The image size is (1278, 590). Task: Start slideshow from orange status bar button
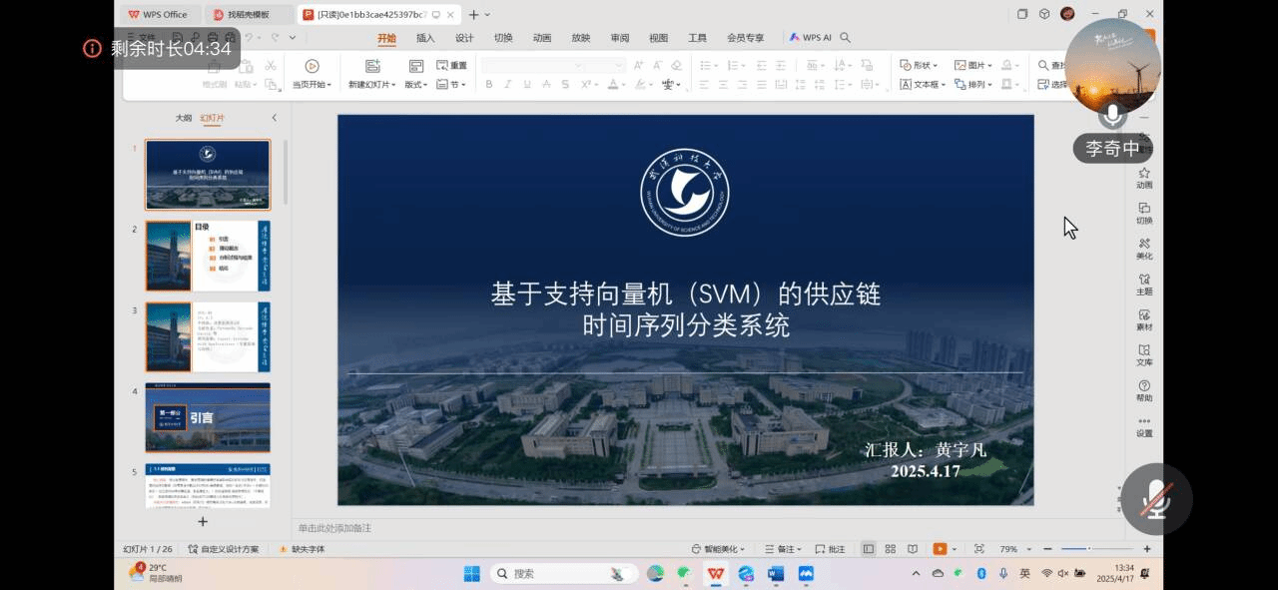pos(940,549)
